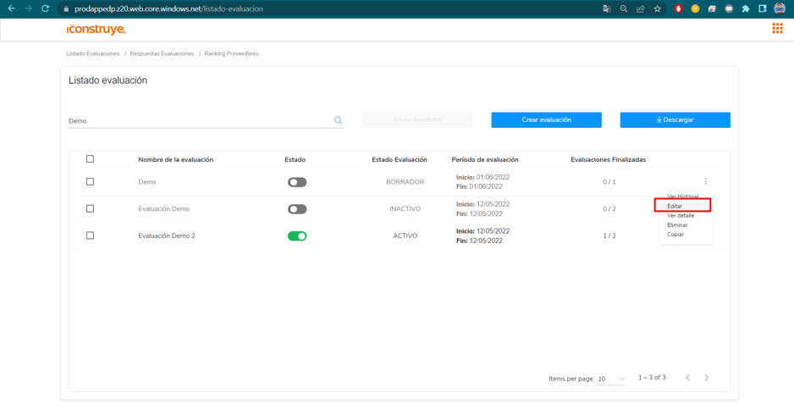Bookmark this page with star icon

coord(657,8)
